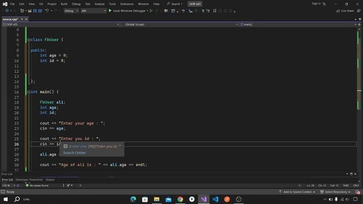Expand the Local Windows Debugger dropdown arrow
The image size is (363, 204).
pos(147,11)
